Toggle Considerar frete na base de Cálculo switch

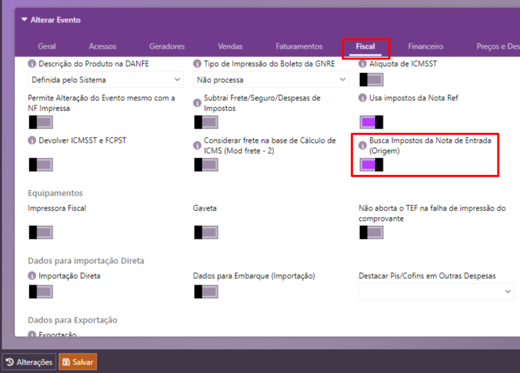tap(206, 165)
